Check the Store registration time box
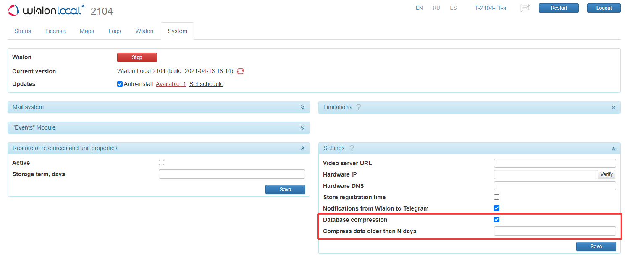Screen dimensions: 630x260 [496, 197]
